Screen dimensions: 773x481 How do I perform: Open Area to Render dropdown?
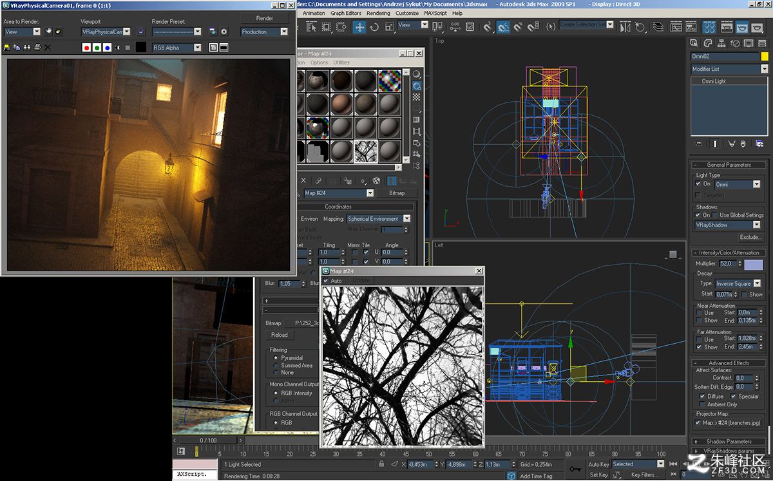click(23, 32)
